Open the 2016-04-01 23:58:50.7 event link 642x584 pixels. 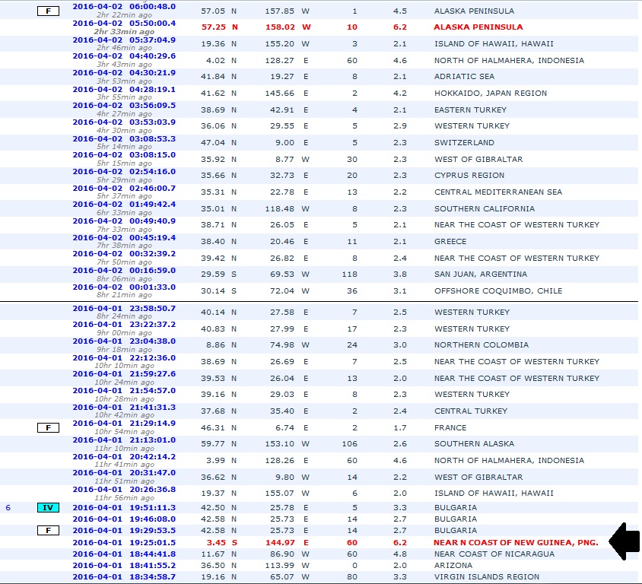point(124,308)
